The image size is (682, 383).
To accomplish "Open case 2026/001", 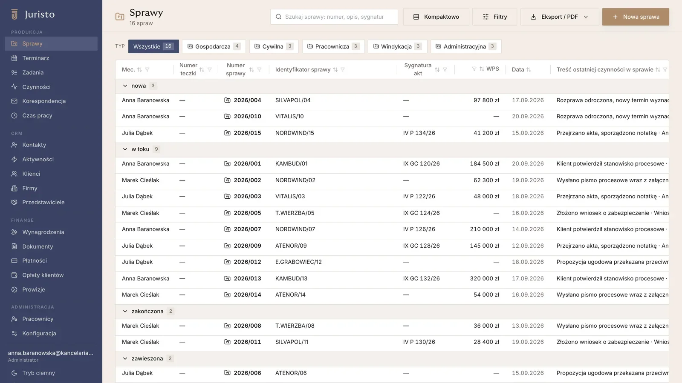I will pyautogui.click(x=247, y=164).
